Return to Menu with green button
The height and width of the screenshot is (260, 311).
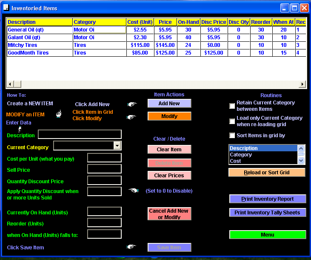pyautogui.click(x=268, y=235)
